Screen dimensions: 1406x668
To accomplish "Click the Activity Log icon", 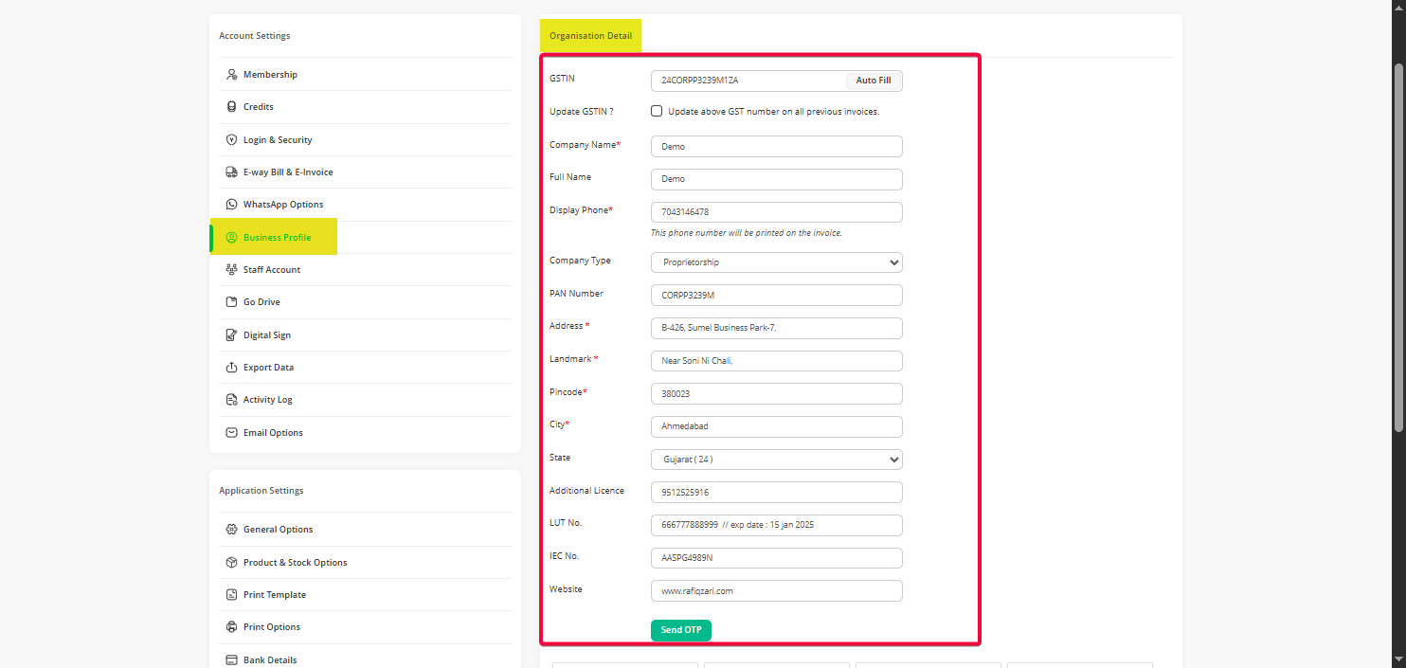I will pos(231,400).
